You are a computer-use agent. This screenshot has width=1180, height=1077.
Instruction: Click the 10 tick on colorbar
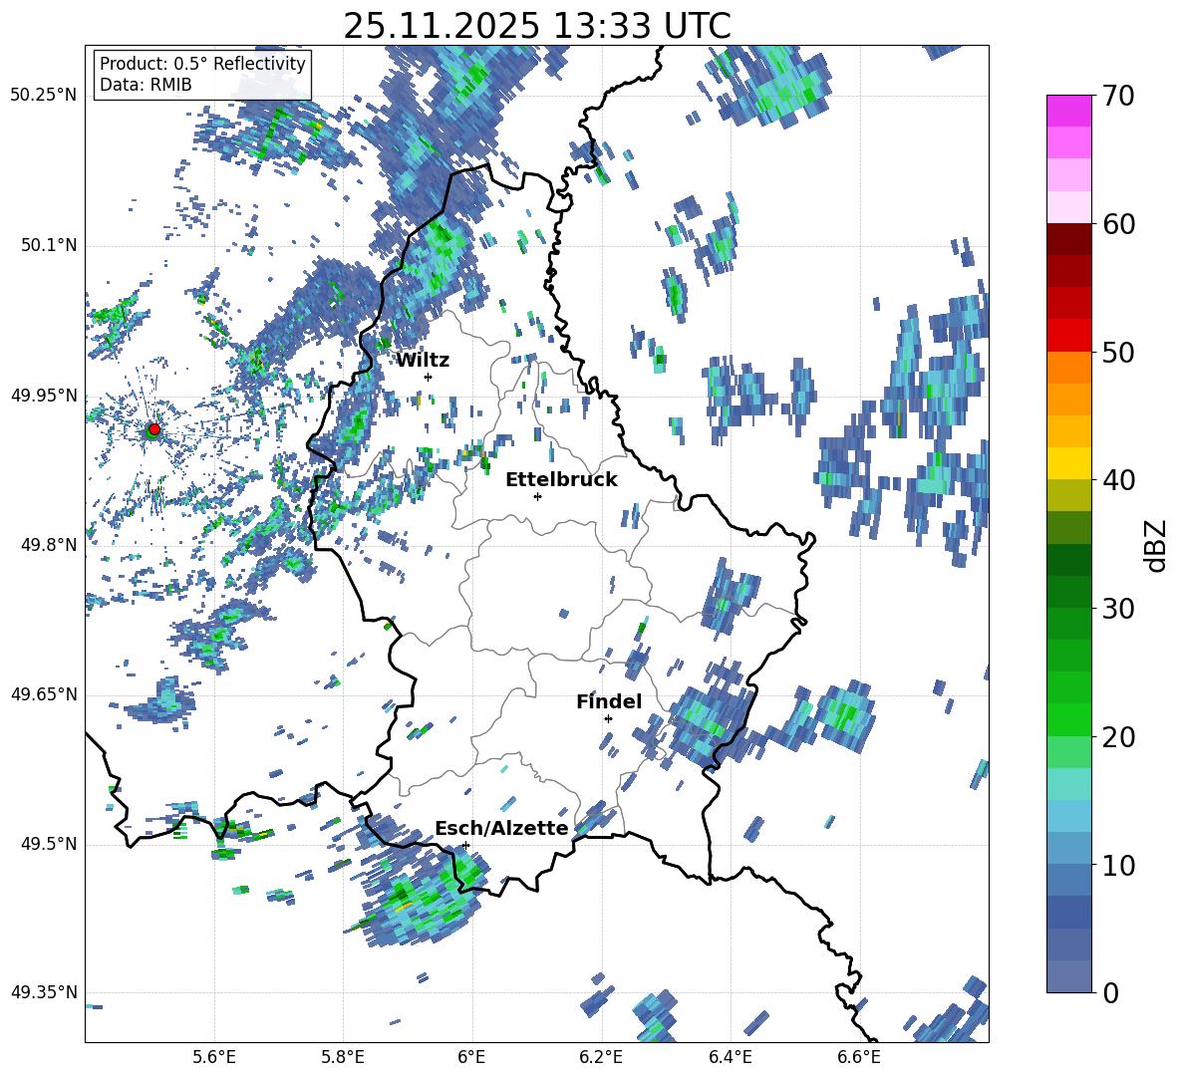coord(1118,865)
